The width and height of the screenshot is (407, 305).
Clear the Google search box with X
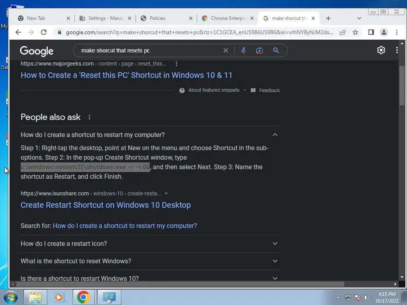[x=226, y=50]
